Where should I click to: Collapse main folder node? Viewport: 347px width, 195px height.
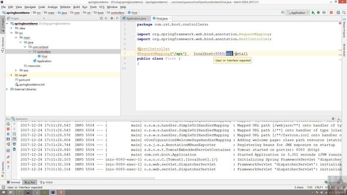tap(16, 37)
